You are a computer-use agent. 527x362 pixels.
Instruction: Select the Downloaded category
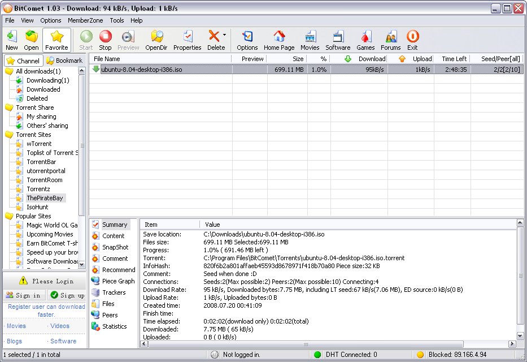pos(43,89)
